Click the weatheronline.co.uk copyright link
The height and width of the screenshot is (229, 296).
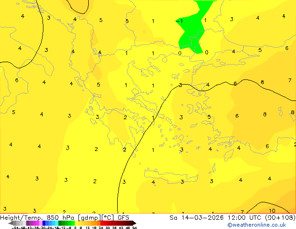[257, 225]
